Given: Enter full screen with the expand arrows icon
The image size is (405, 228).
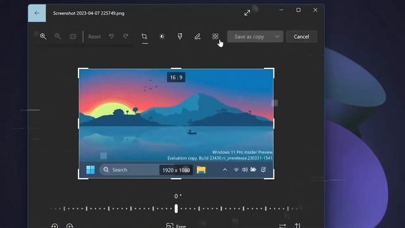Looking at the screenshot, I should click(247, 13).
